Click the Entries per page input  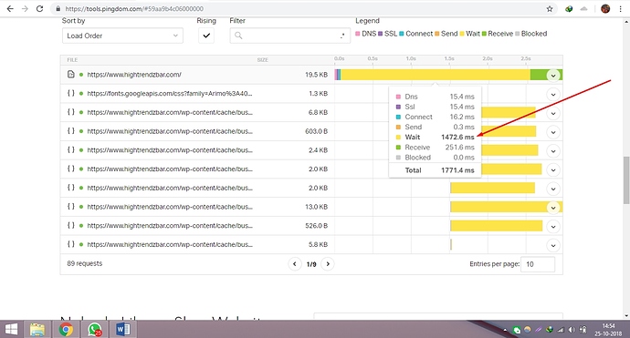point(538,264)
